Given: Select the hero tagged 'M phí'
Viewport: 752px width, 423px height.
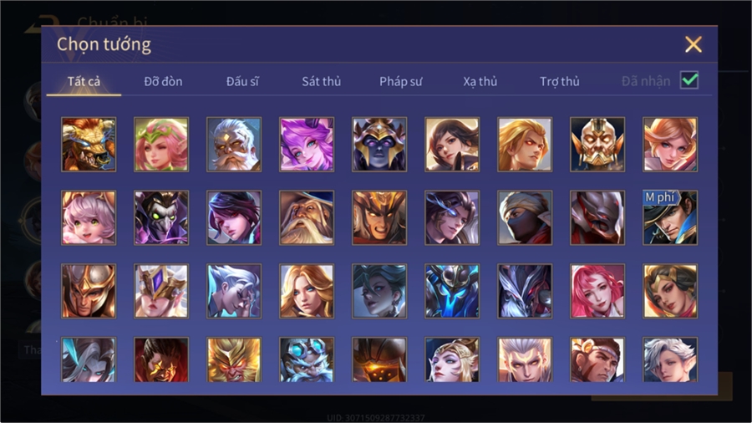Looking at the screenshot, I should [670, 217].
